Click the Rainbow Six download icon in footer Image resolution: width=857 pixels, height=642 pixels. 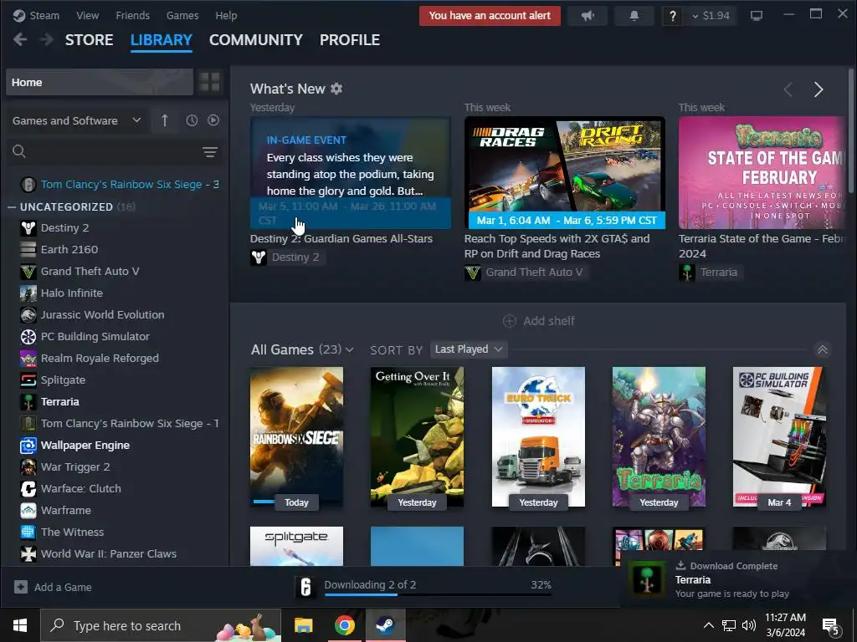[x=306, y=587]
